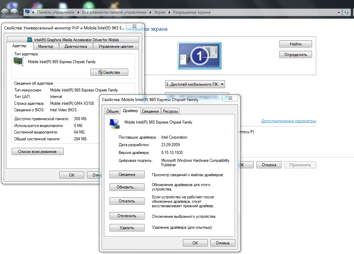Click the Свойства button with the shield icon

[109, 72]
